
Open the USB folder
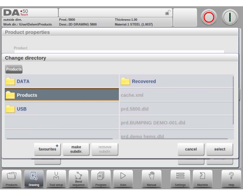tap(62, 109)
